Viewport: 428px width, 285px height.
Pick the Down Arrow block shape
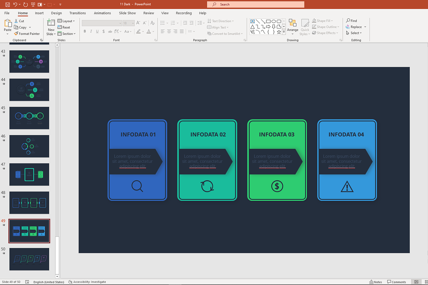pyautogui.click(x=274, y=27)
